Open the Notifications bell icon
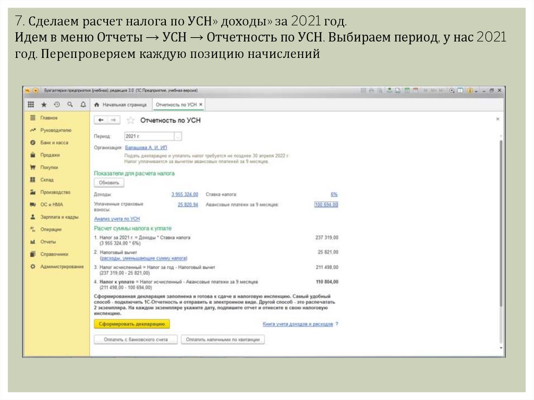The width and height of the screenshot is (534, 400). [83, 104]
